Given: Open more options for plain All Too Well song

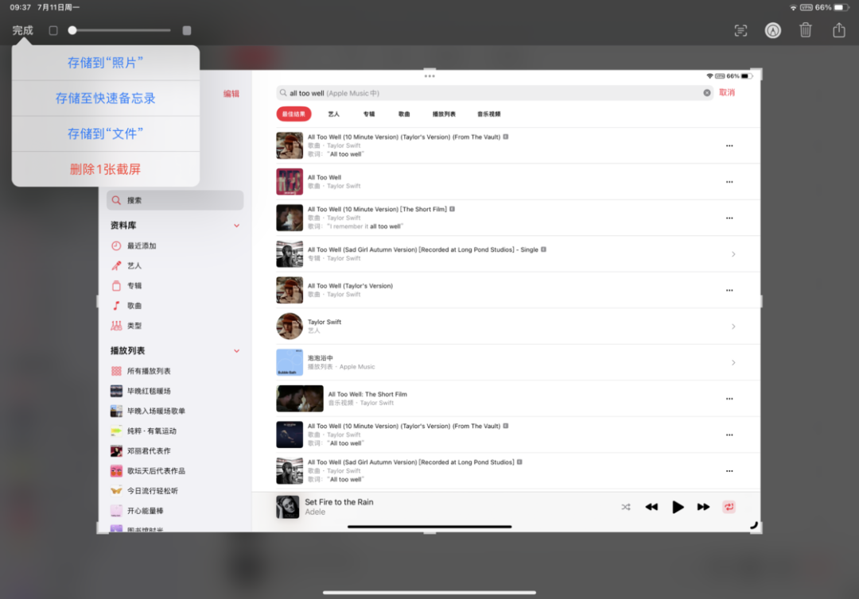Looking at the screenshot, I should tap(729, 182).
